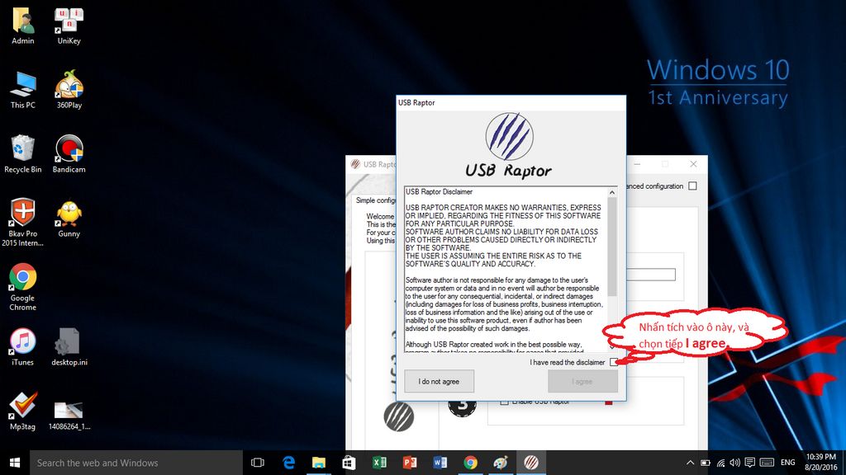
Task: Click the 'I do not agree' button
Action: (439, 381)
